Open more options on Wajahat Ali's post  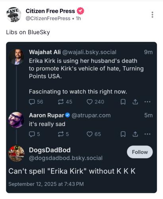(147, 102)
